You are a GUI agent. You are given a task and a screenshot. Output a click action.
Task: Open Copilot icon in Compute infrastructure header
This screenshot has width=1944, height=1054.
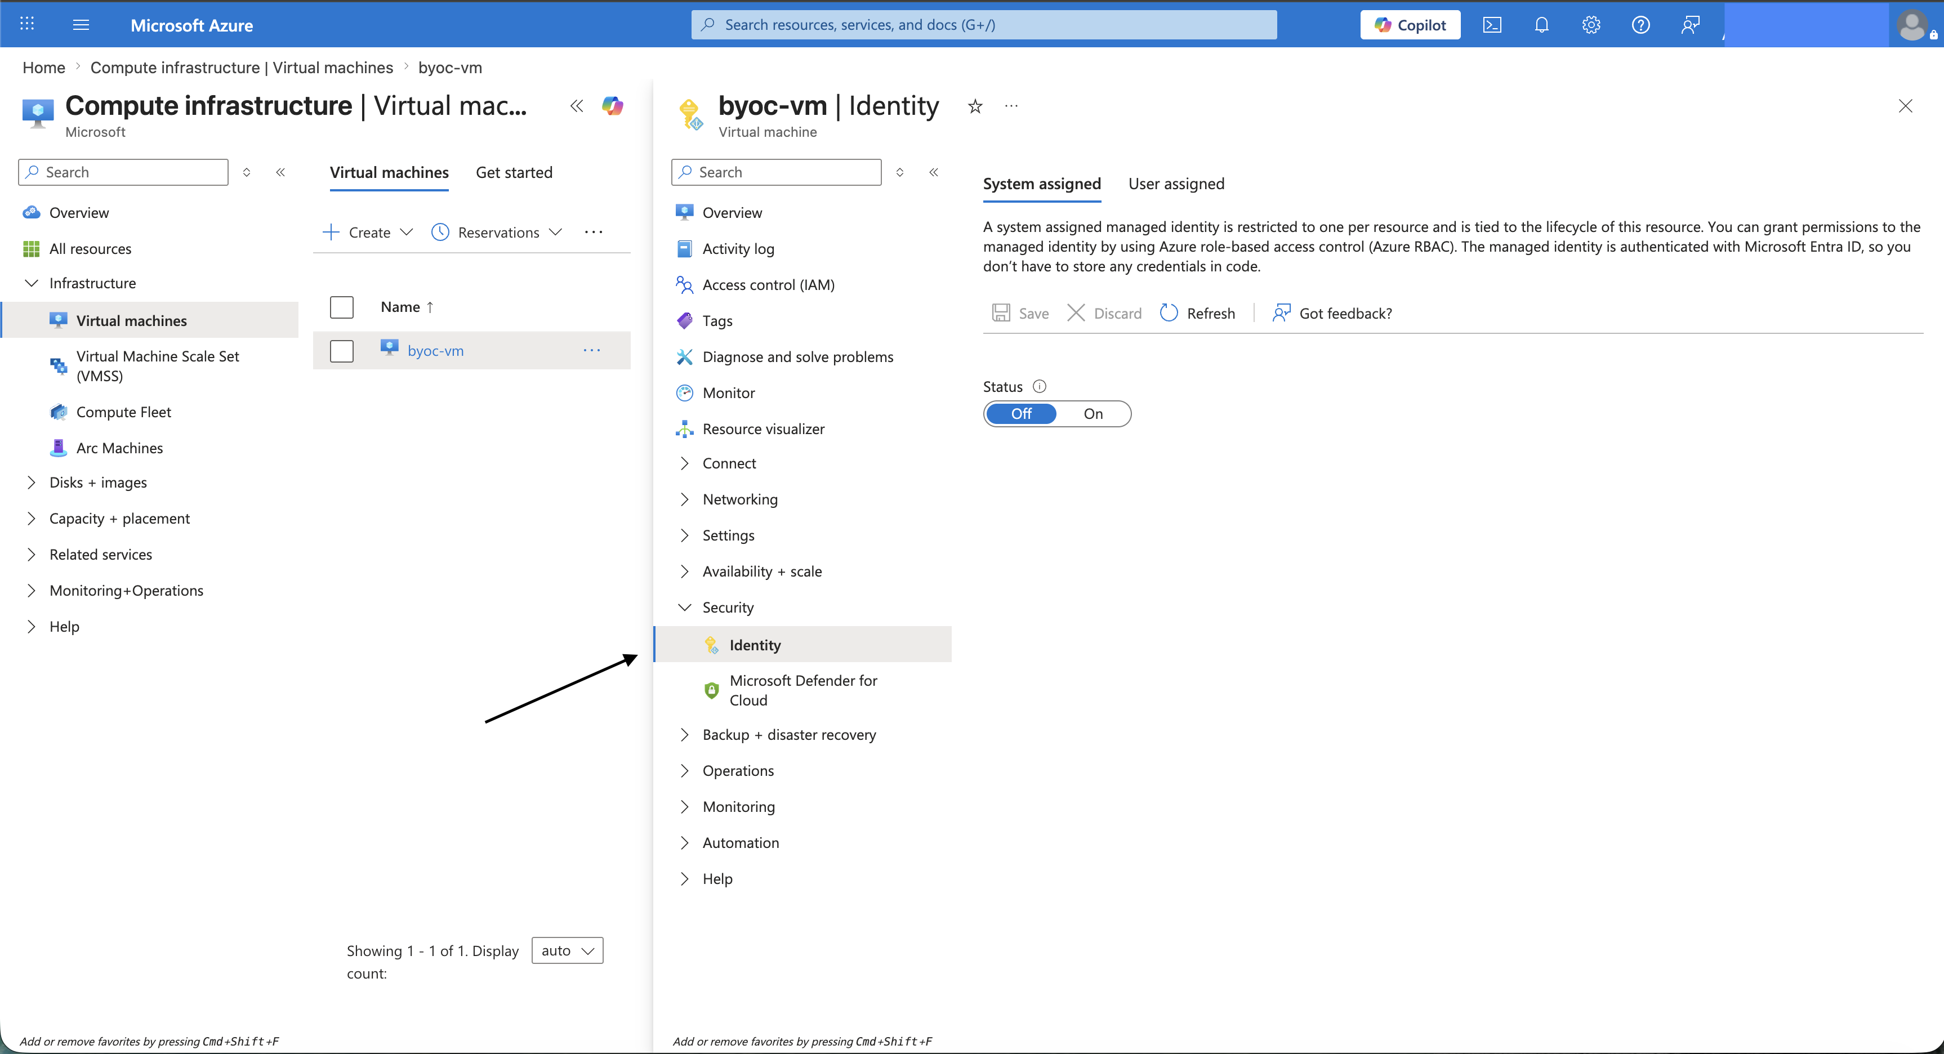tap(613, 106)
